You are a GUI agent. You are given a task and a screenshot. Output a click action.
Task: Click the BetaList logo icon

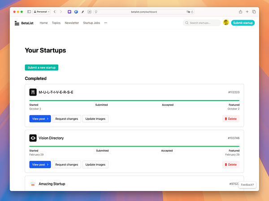[17, 23]
